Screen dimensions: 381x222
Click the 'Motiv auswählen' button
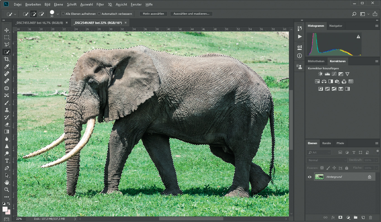153,14
